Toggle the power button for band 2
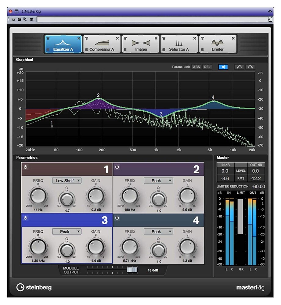This screenshot has height=305, width=281. tap(117, 167)
